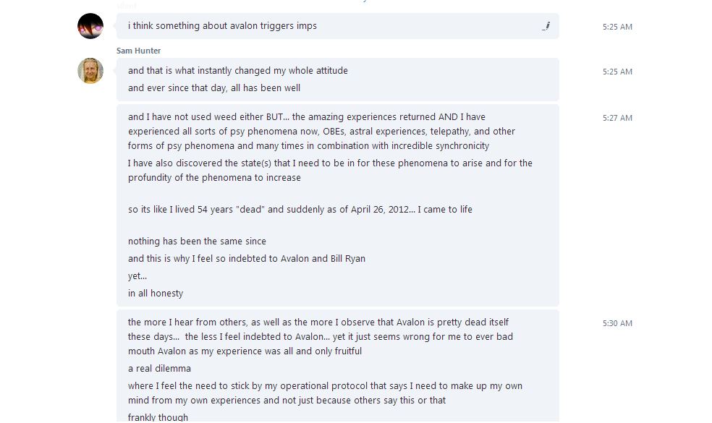Image resolution: width=712 pixels, height=423 pixels.
Task: Click the 'lived 54 years dead' message line
Action: (300, 210)
